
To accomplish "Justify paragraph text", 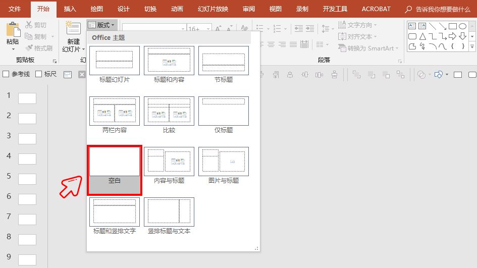I will pyautogui.click(x=293, y=44).
